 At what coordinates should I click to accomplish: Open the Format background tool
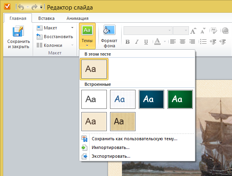click(109, 36)
